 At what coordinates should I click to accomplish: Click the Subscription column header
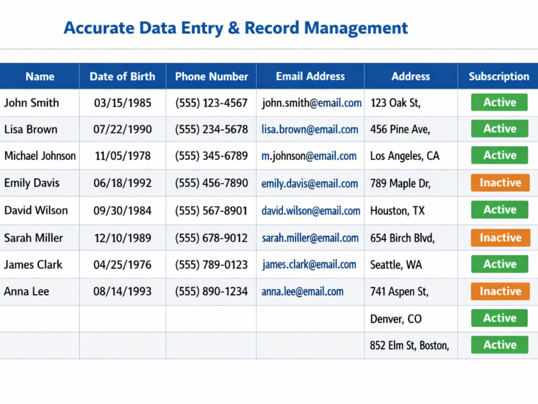coord(498,76)
